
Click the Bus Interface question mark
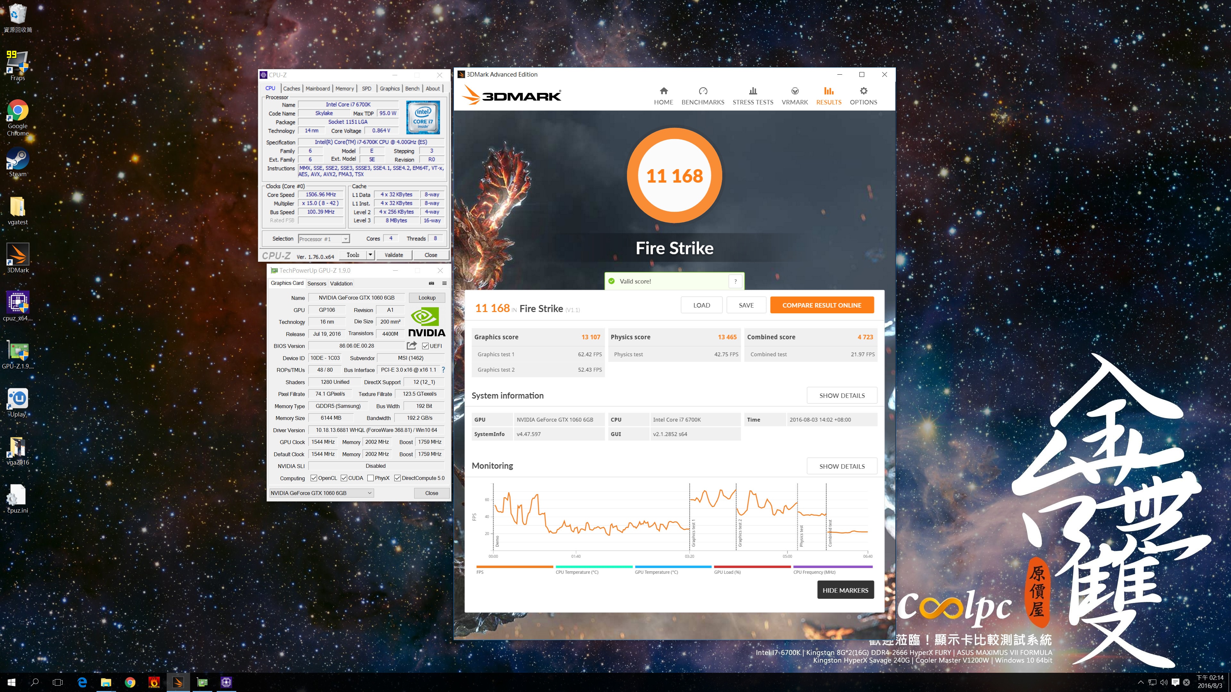click(x=443, y=370)
